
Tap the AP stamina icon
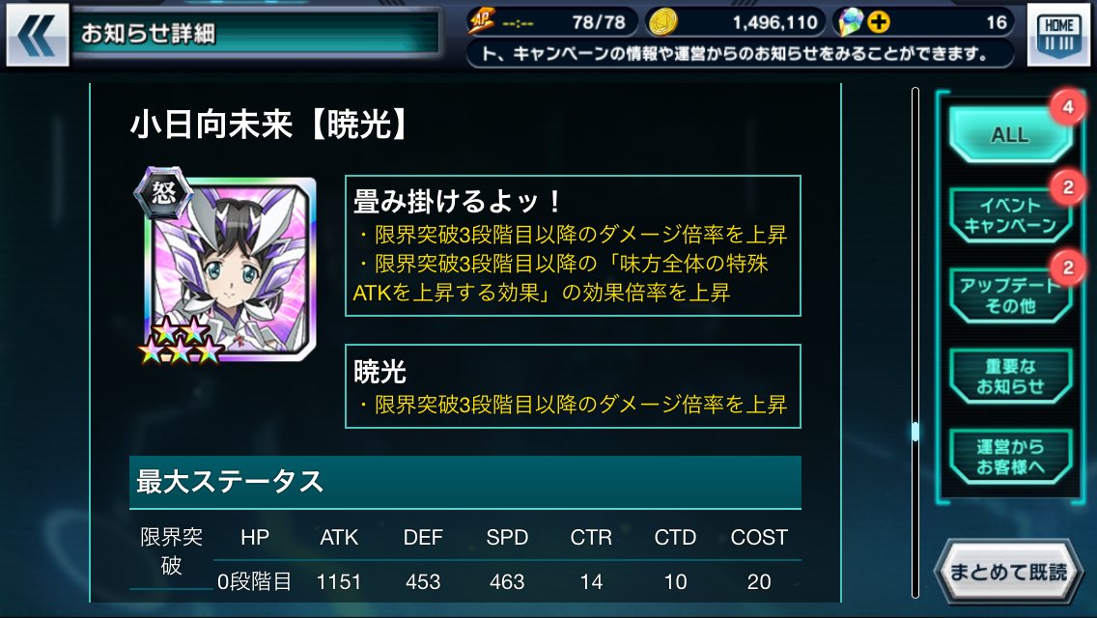481,21
